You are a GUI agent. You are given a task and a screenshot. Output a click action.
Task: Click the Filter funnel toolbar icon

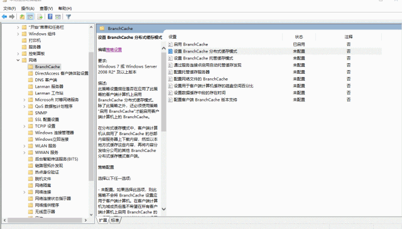coord(68,17)
